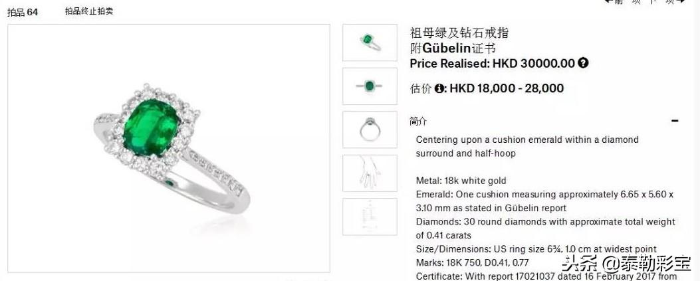The width and height of the screenshot is (700, 281).
Task: Click the 拍品终止拍卖 status text
Action: coord(89,11)
